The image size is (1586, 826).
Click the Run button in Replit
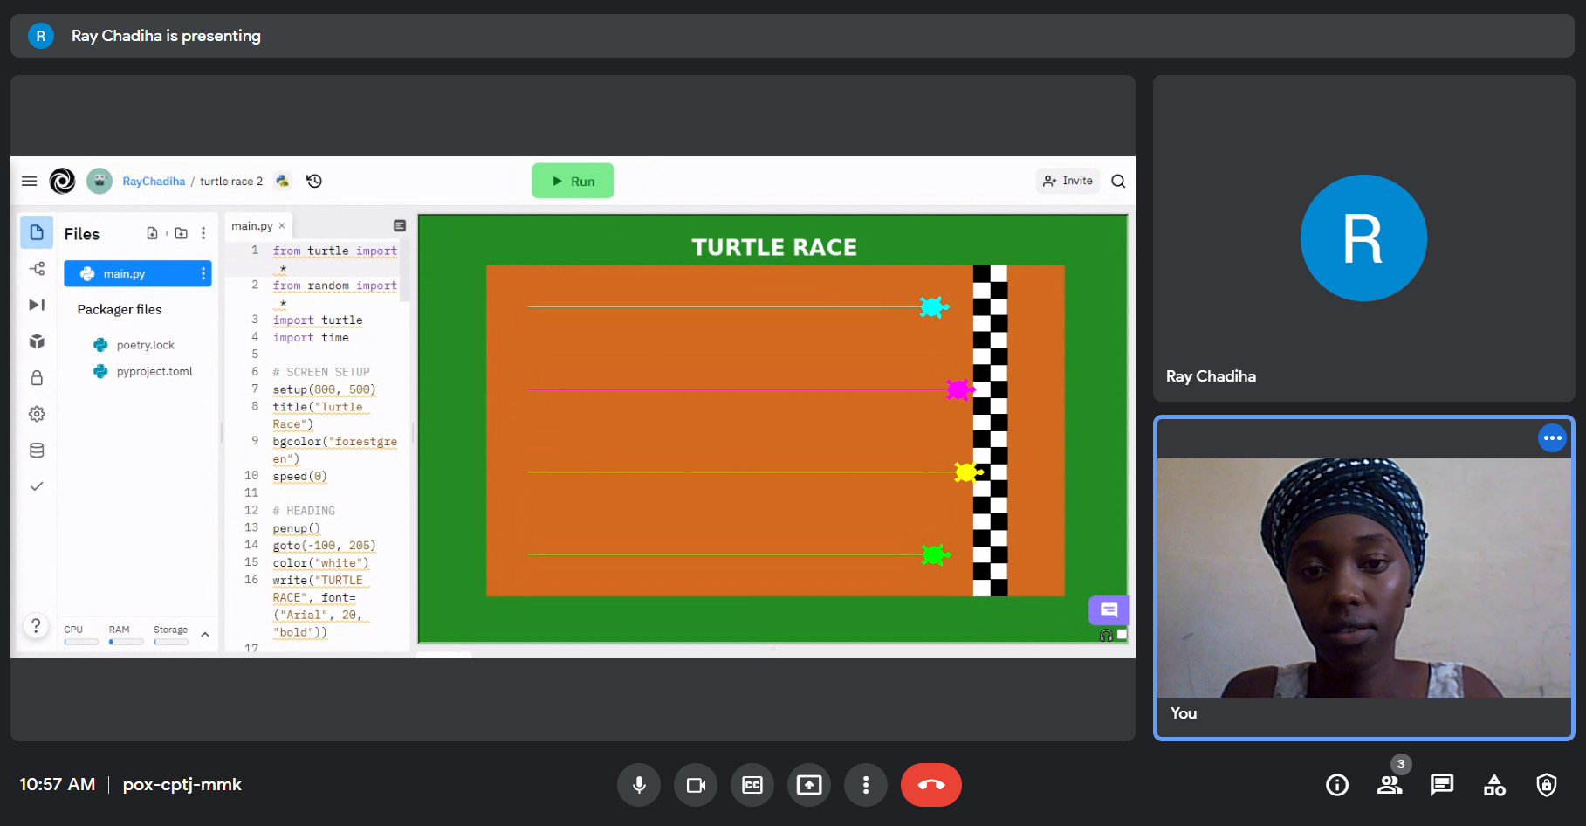click(573, 181)
